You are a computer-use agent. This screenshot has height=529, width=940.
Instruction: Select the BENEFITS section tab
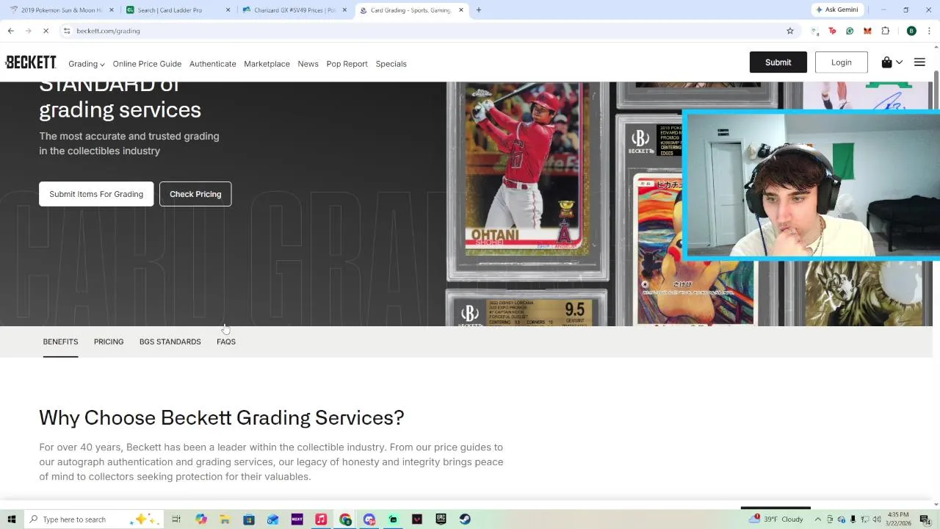(x=60, y=342)
